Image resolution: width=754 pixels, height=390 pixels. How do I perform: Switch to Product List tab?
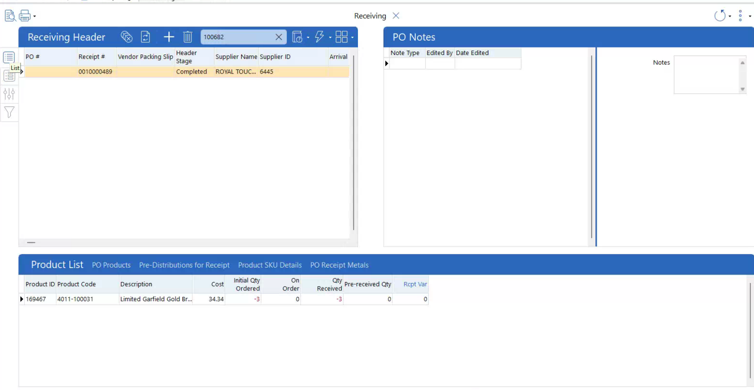tap(57, 265)
